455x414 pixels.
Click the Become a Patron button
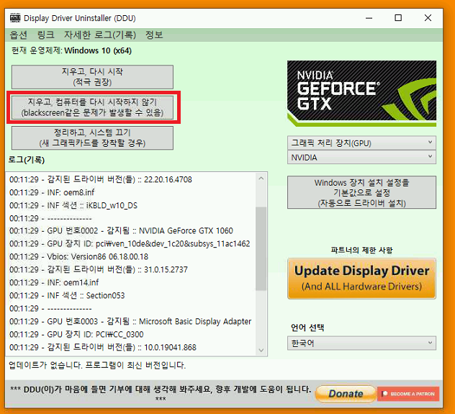coord(408,394)
